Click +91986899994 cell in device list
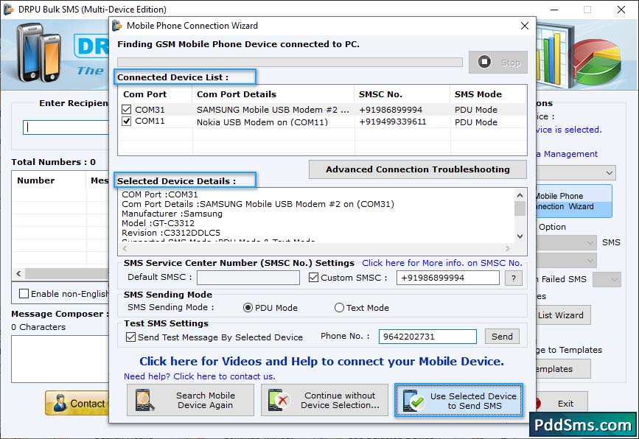 391,110
